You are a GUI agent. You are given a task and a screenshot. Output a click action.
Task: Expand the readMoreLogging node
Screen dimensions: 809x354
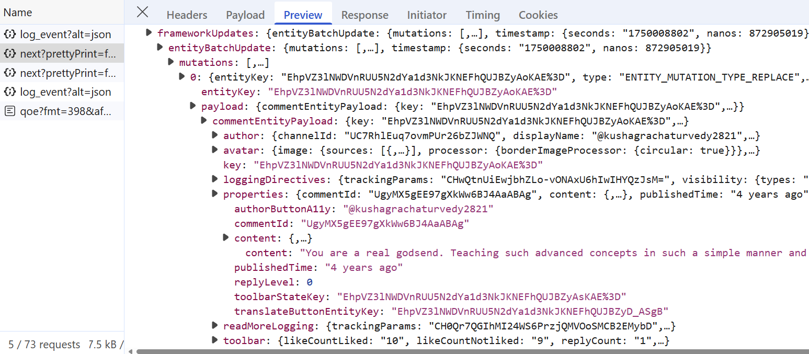click(215, 326)
